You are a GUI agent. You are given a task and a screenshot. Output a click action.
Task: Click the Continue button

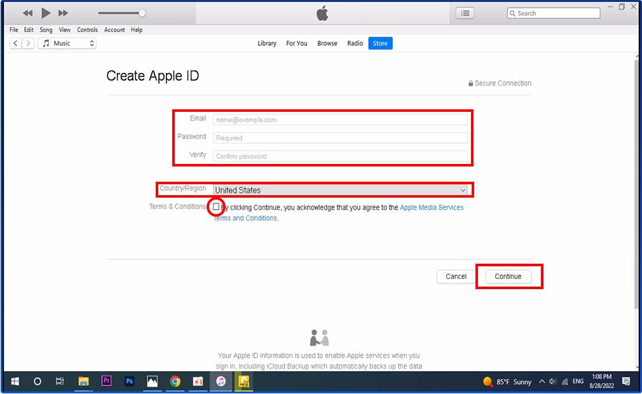508,276
